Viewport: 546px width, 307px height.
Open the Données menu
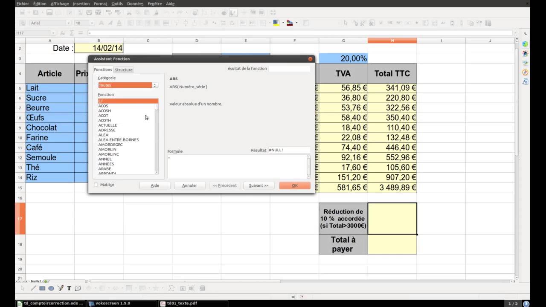(x=135, y=3)
